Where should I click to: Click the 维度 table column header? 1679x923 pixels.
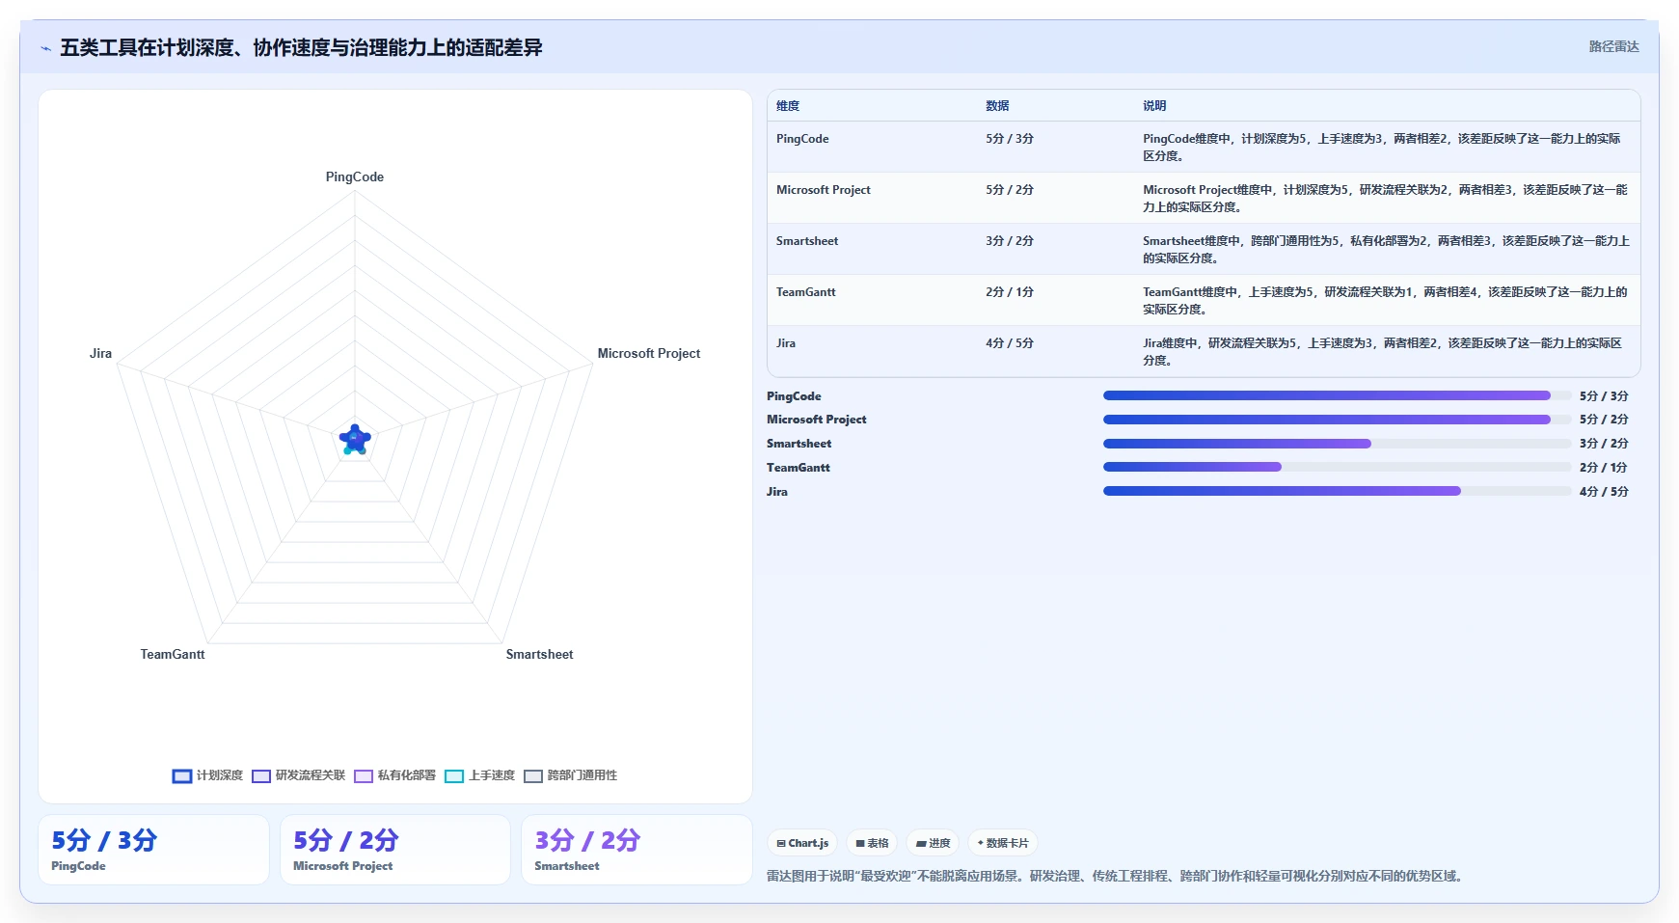pos(788,106)
